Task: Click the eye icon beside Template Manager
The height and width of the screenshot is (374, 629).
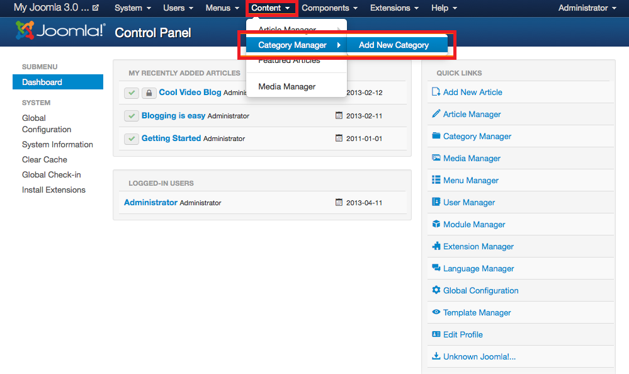Action: click(x=436, y=312)
